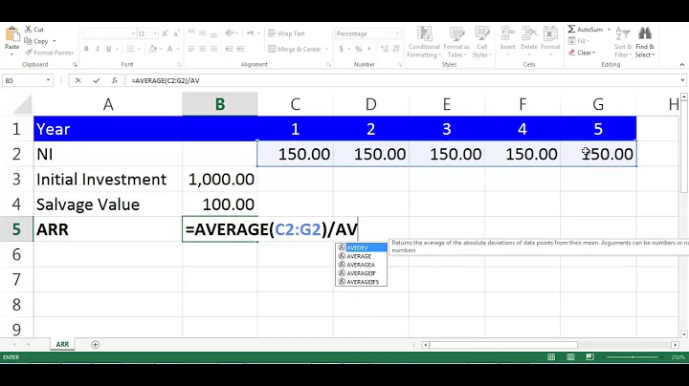Open Conditional Formatting in Styles group
689x386 pixels.
(424, 42)
